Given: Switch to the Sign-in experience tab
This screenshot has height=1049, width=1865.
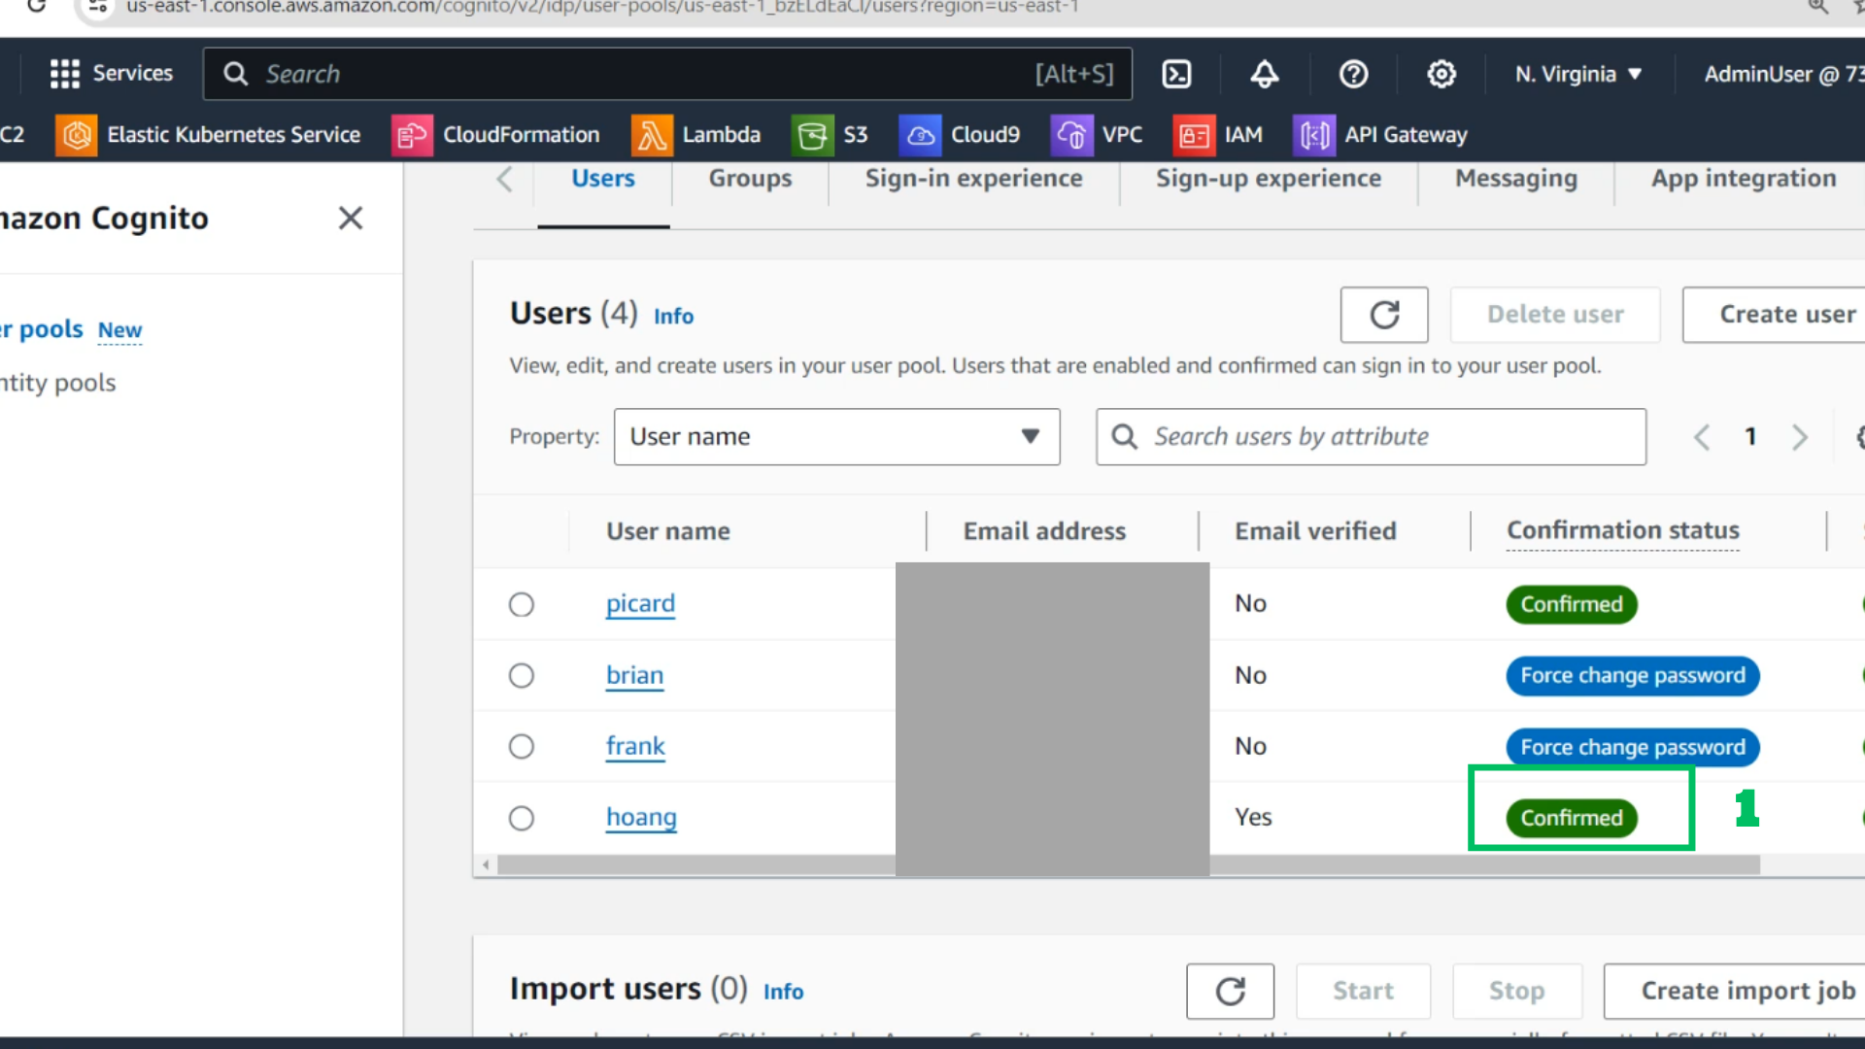Looking at the screenshot, I should point(973,179).
